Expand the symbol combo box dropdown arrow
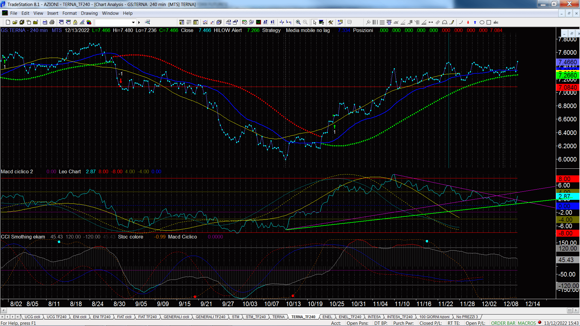Image resolution: width=580 pixels, height=326 pixels. click(133, 22)
